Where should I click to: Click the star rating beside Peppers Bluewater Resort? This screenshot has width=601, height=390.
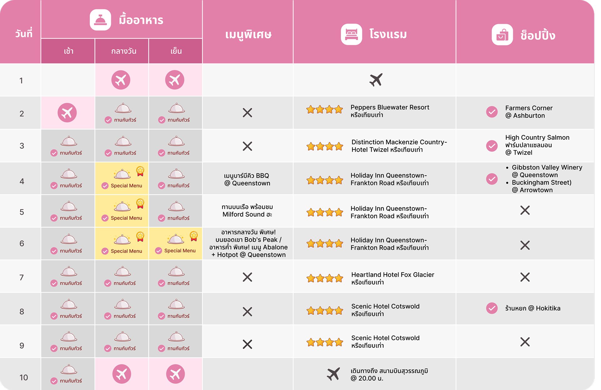(x=325, y=110)
